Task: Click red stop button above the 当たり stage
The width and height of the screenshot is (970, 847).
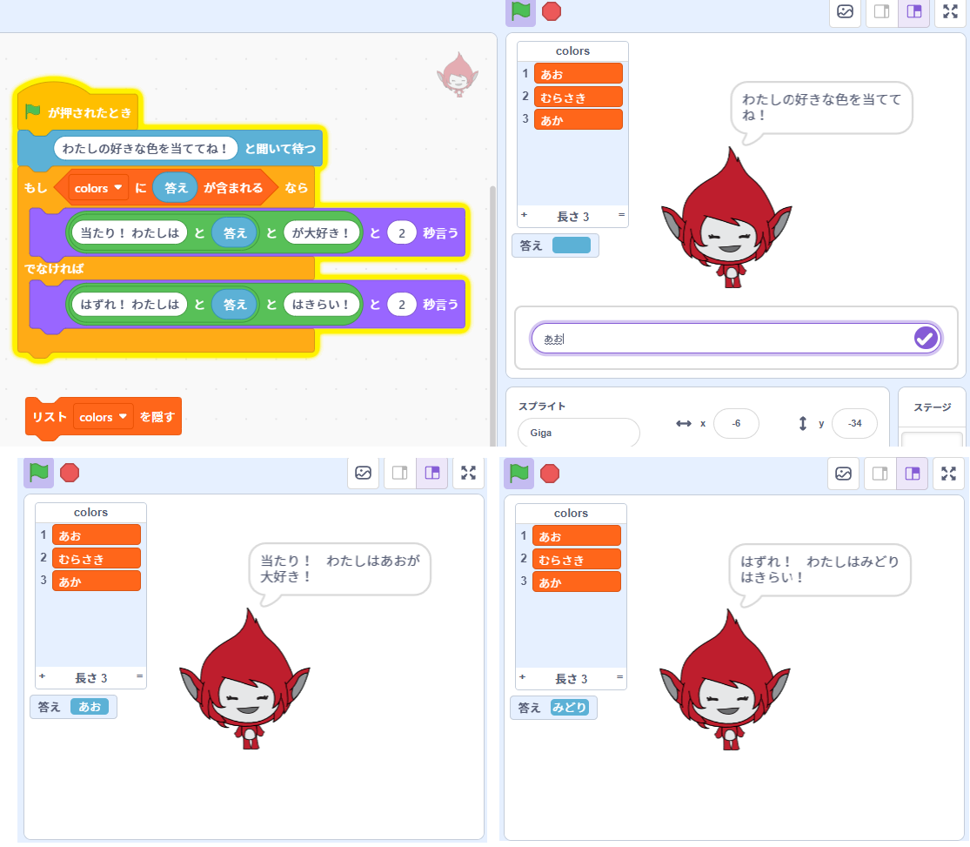Action: point(70,473)
